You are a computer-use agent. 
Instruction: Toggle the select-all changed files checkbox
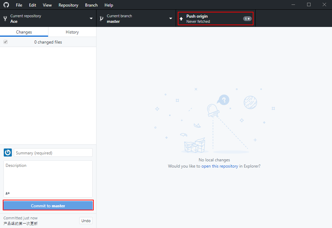coord(6,42)
